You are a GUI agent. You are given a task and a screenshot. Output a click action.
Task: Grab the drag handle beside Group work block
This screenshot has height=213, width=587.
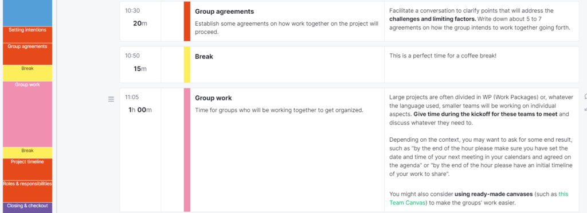(111, 99)
